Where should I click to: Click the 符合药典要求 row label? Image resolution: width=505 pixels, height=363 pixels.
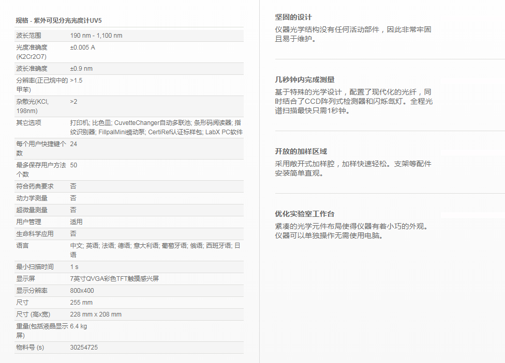pyautogui.click(x=35, y=186)
